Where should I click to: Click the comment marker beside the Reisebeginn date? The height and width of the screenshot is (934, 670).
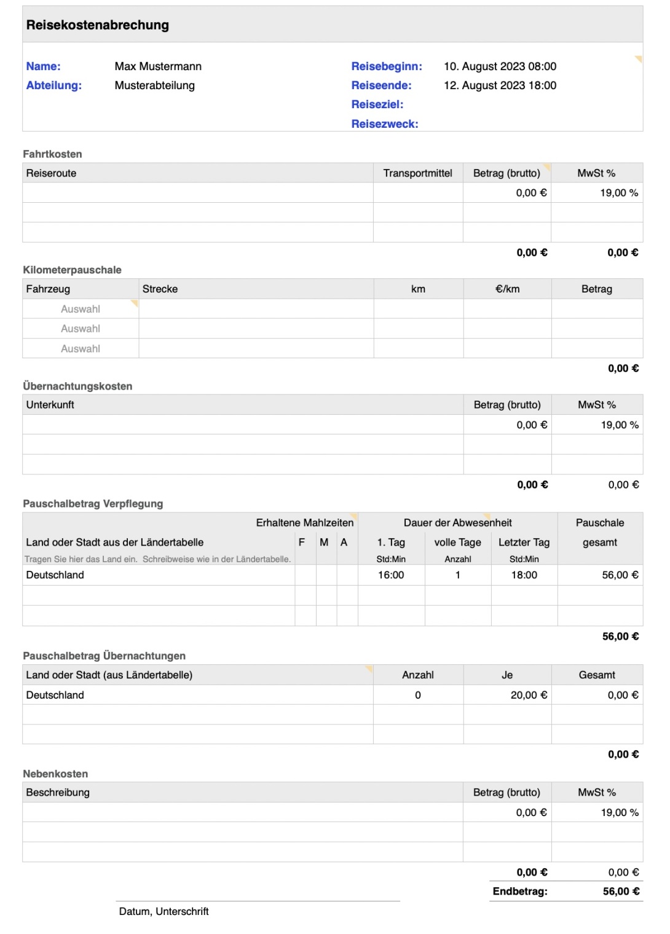tap(639, 58)
